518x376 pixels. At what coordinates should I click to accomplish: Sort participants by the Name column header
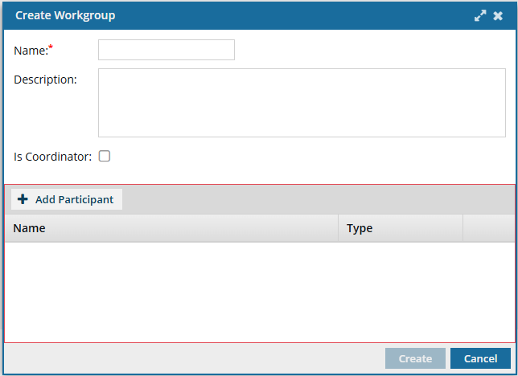point(30,228)
